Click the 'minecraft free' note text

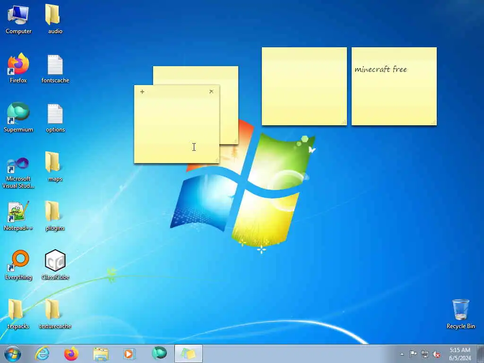pyautogui.click(x=380, y=69)
